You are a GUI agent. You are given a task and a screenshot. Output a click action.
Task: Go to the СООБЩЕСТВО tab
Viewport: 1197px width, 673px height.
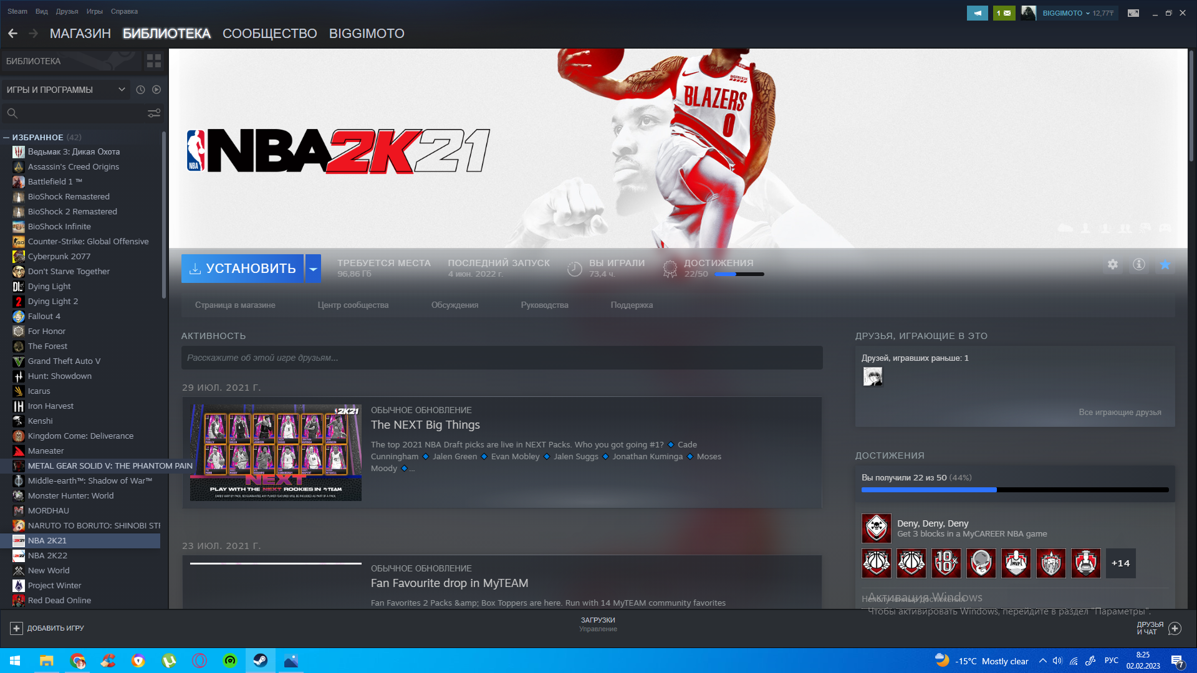coord(269,34)
